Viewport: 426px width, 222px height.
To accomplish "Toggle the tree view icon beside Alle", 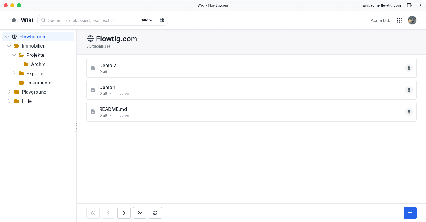I will 162,20.
